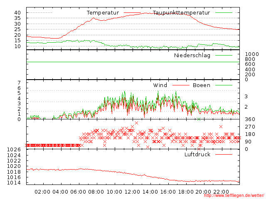Screen dimensions: 266x199
Task: Click the 180 wind direction axis value
Action: (250, 134)
